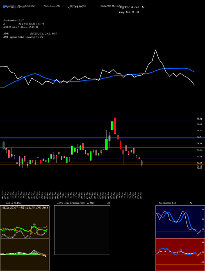Click the highest peak of the white price line

coord(155,50)
